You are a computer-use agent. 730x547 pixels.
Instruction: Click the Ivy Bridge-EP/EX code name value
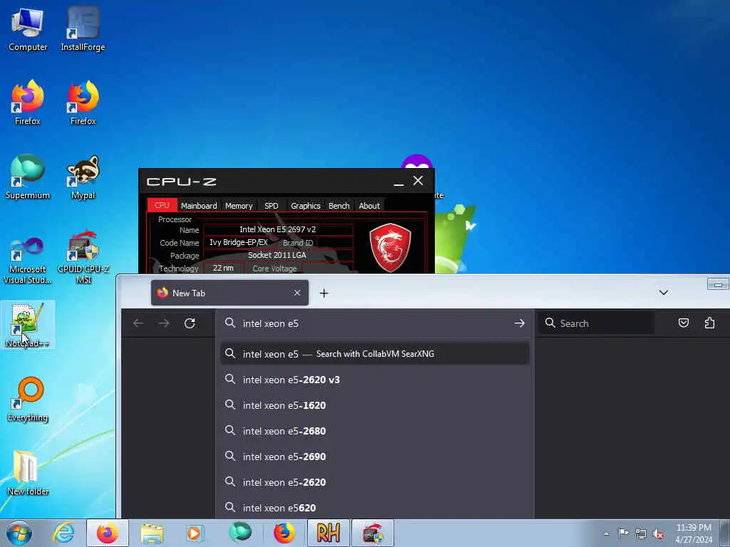coord(239,242)
